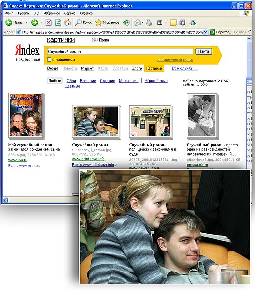Open the www.eva.ru source link
Viewport: 255px width, 293px height.
18,160
